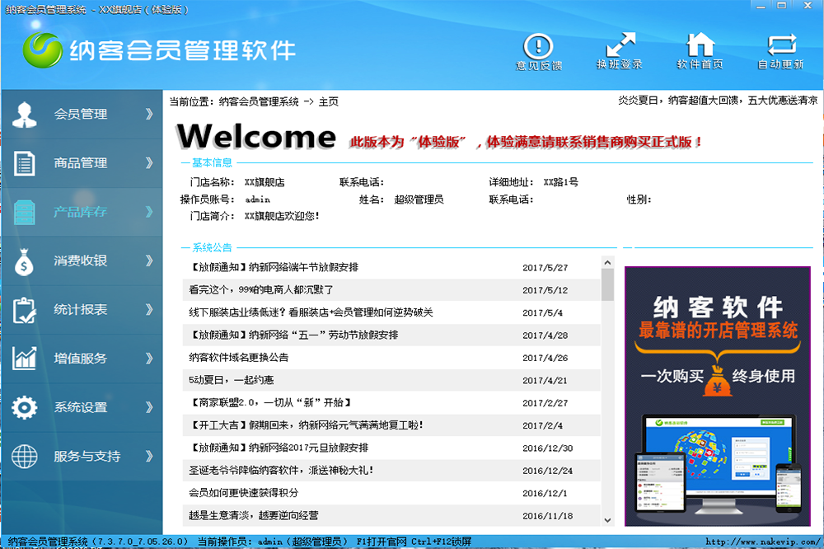
Task: Read notice 会员如何更快速获得积分
Action: click(x=243, y=493)
